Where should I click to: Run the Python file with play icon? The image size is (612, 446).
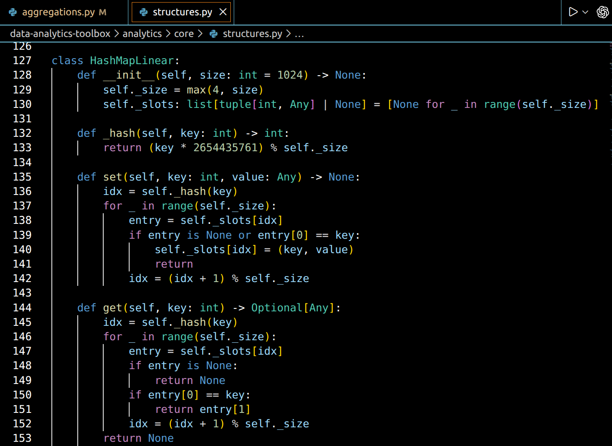(x=573, y=12)
